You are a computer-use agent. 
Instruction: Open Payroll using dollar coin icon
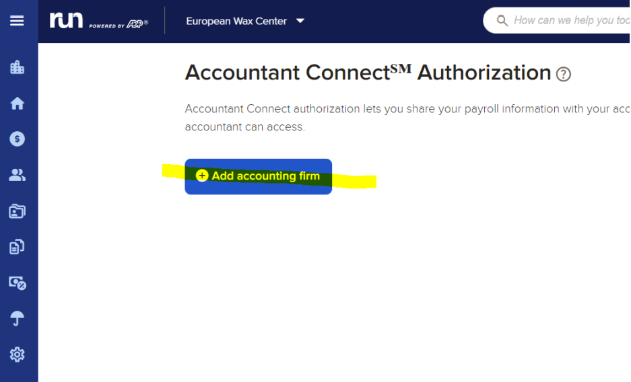point(17,139)
